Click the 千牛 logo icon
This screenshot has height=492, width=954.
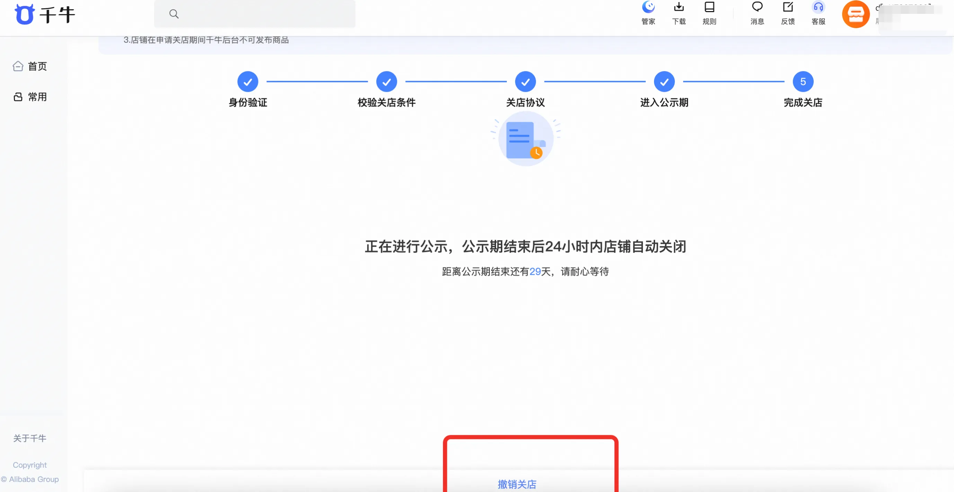(25, 15)
